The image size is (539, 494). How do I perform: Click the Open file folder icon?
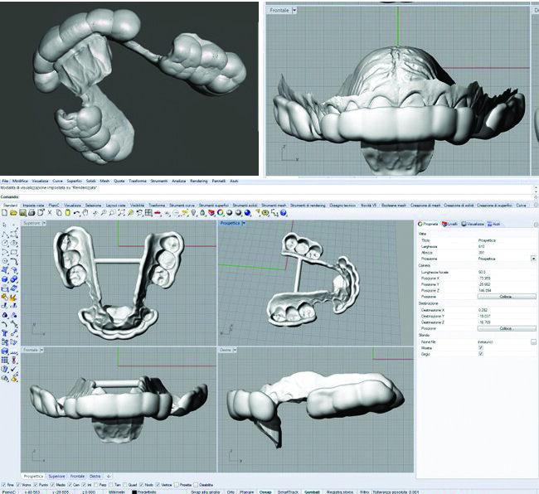(12, 213)
